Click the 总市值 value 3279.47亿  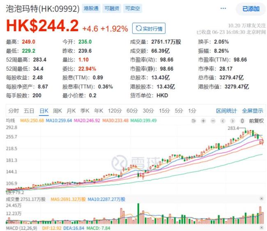pos(231,78)
